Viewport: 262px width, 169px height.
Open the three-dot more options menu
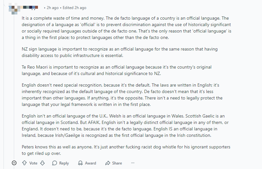(x=133, y=163)
